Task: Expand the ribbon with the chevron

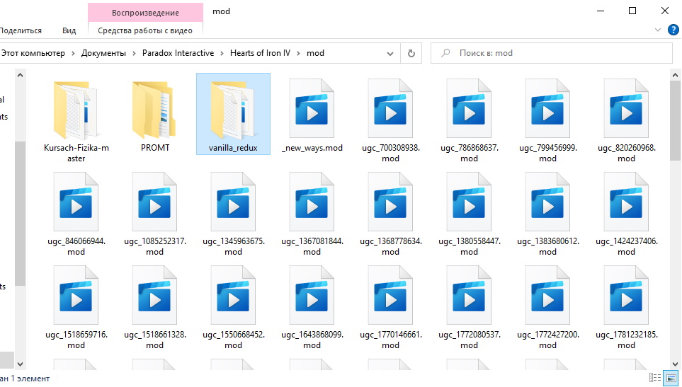Action: [x=658, y=30]
